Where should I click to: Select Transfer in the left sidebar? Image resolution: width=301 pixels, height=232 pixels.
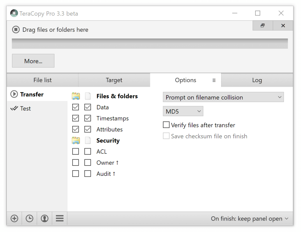32,94
